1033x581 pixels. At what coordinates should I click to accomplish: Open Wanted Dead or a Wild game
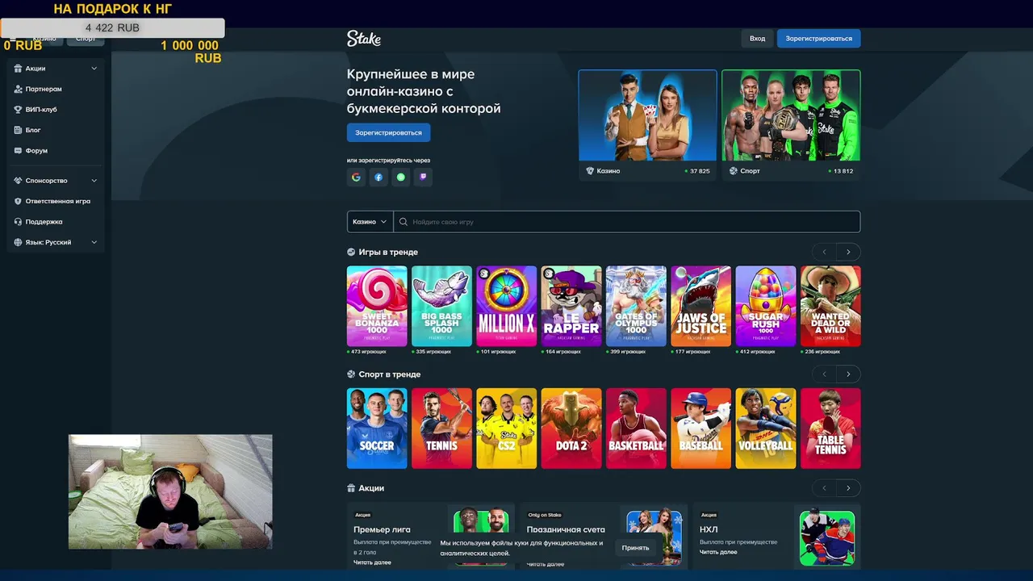pos(830,306)
